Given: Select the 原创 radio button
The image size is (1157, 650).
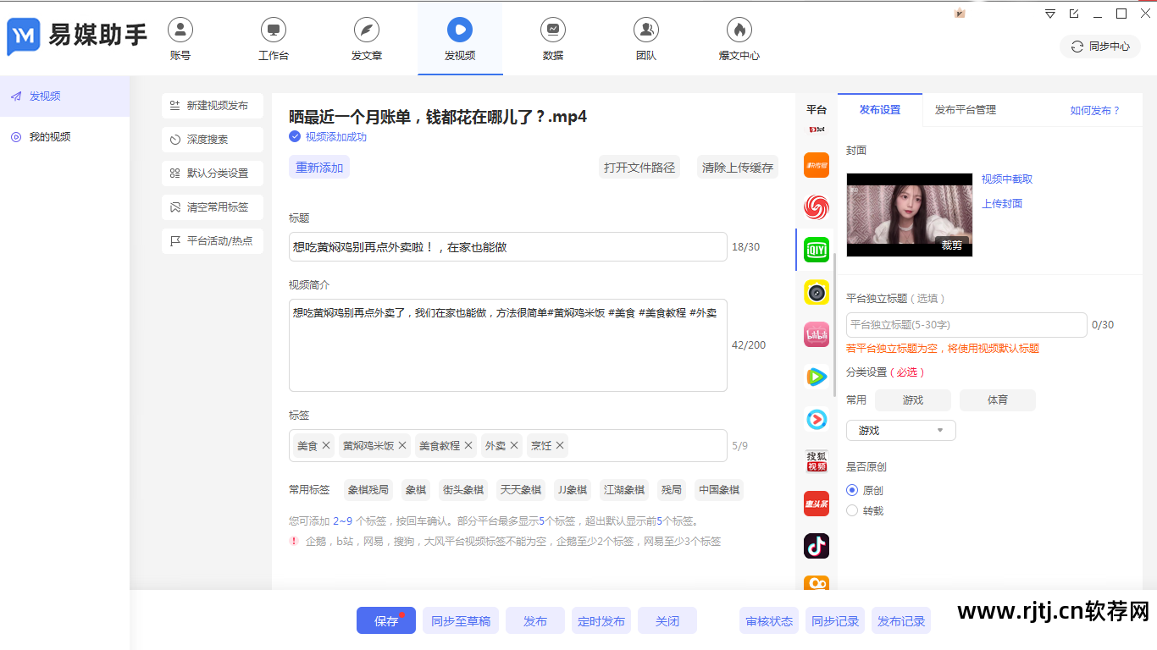Looking at the screenshot, I should 852,490.
